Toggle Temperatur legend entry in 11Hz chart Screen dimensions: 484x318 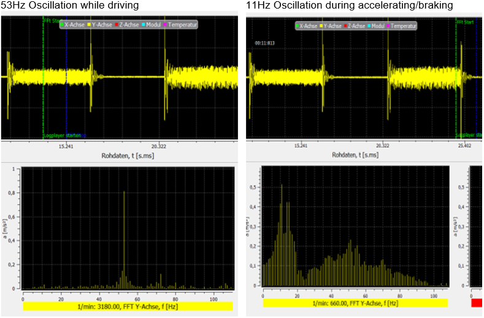tap(402, 26)
